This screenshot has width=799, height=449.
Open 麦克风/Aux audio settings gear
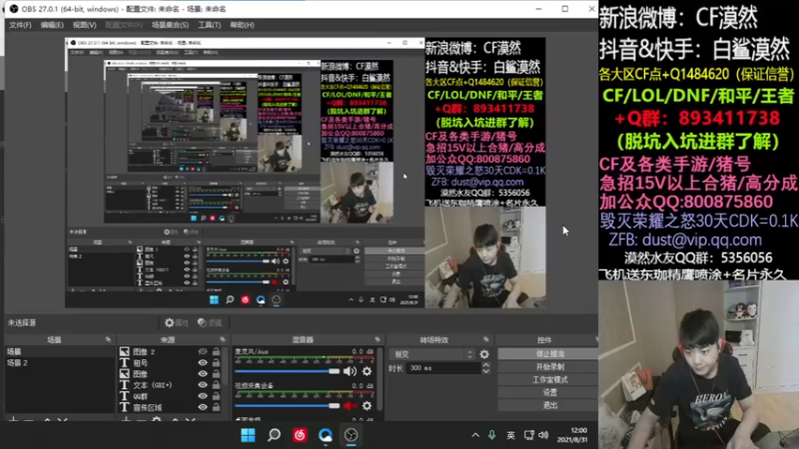[367, 371]
